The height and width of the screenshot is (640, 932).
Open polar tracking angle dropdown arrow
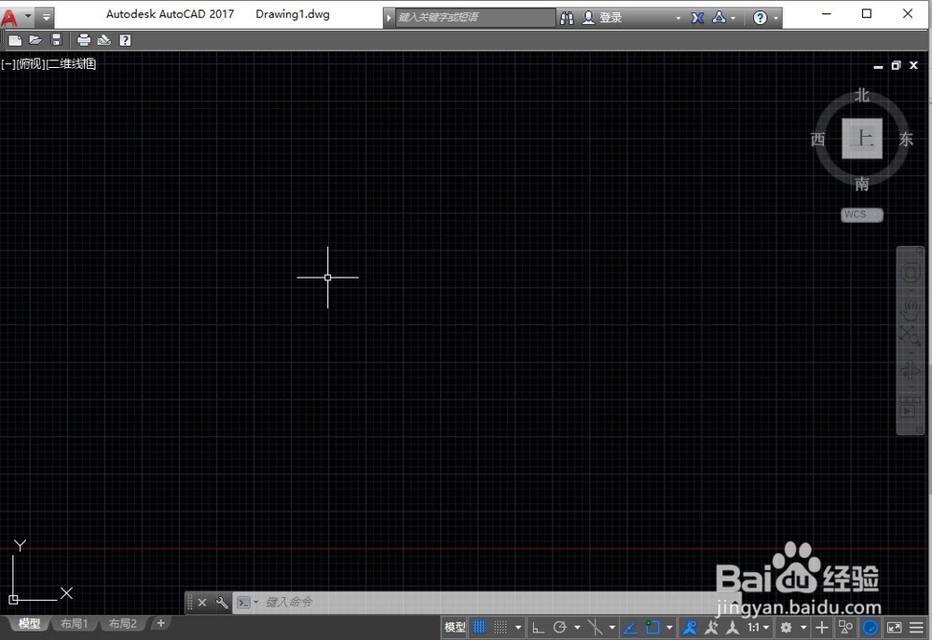coord(577,628)
